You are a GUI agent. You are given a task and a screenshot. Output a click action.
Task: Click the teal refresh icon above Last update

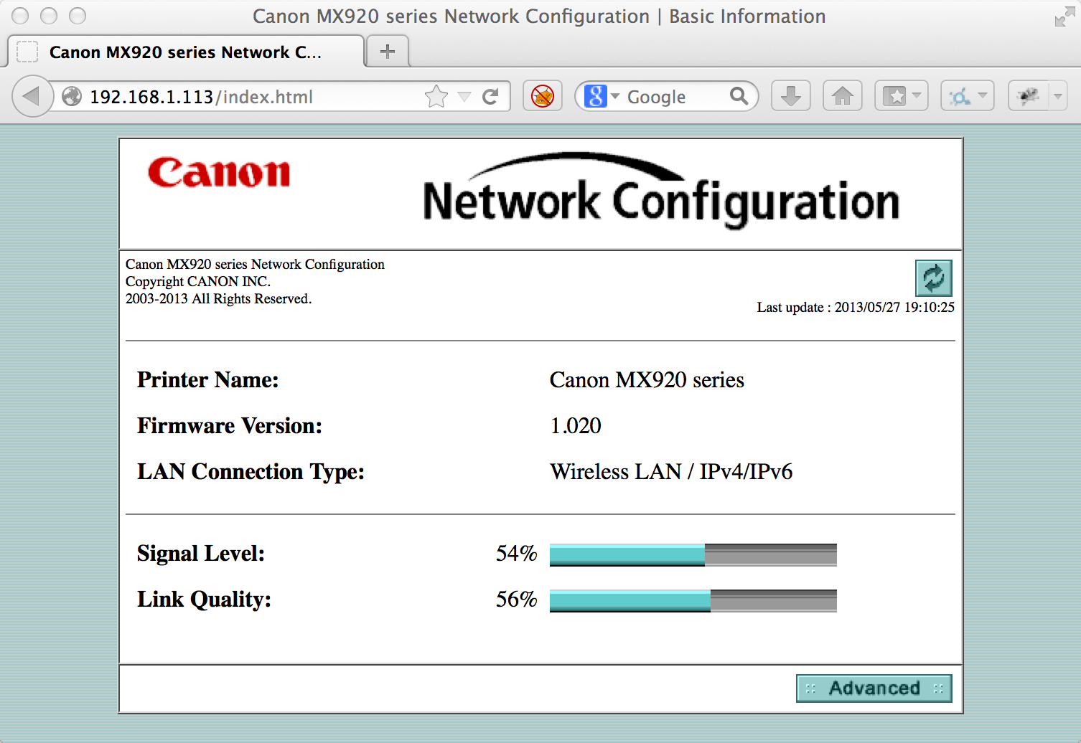pyautogui.click(x=933, y=278)
